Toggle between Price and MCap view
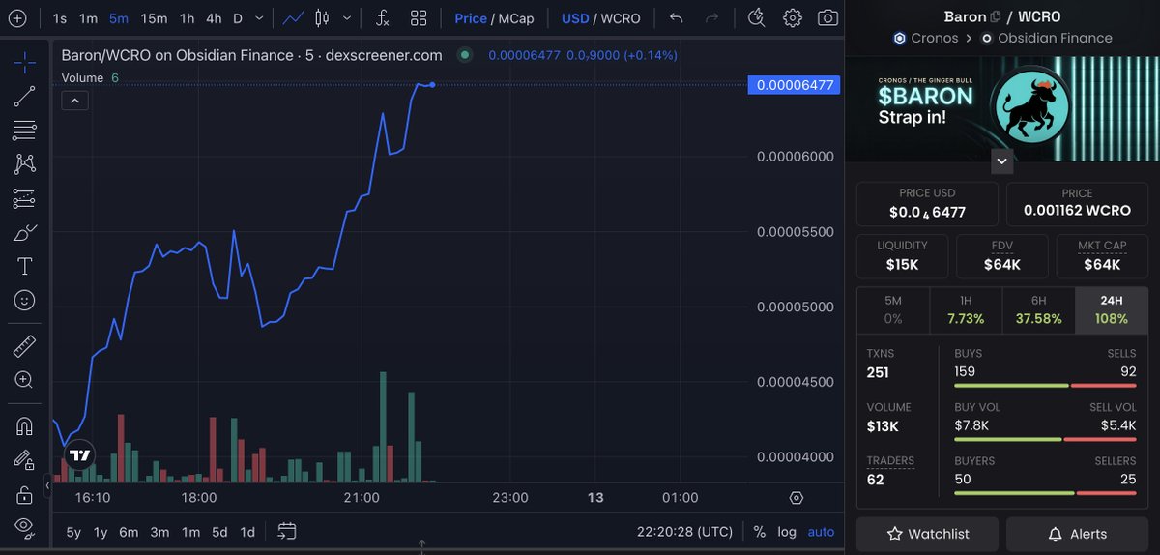Image resolution: width=1160 pixels, height=555 pixels. (494, 18)
